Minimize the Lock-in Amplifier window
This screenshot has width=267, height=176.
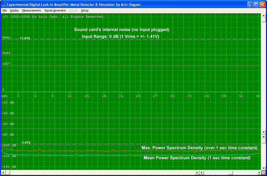pyautogui.click(x=250, y=5)
